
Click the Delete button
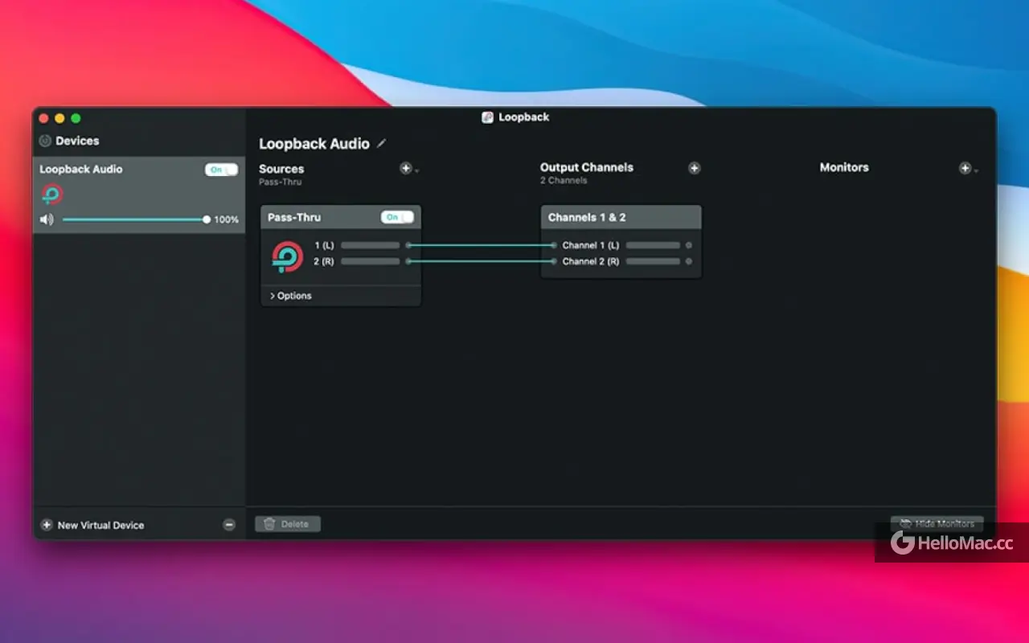tap(288, 524)
